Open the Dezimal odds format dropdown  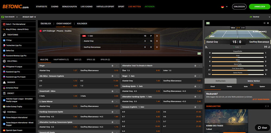point(260,17)
